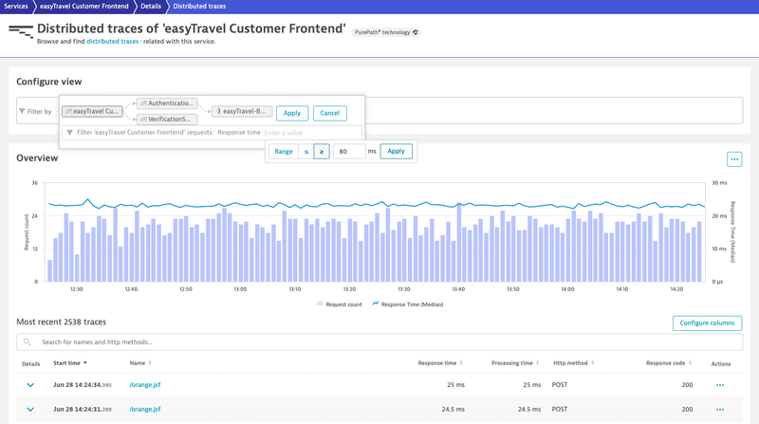Open actions menu for the 14:24:34 trace
Viewport: 759px width, 424px height.
[x=720, y=385]
